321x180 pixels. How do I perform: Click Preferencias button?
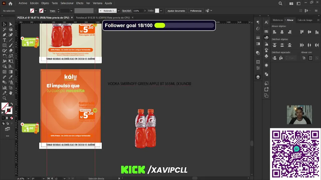196,11
